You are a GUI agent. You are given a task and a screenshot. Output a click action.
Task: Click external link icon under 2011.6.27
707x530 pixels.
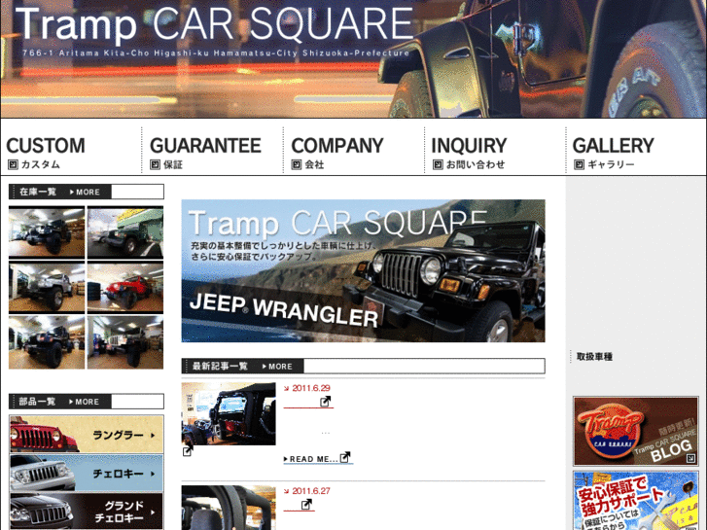pos(306,505)
